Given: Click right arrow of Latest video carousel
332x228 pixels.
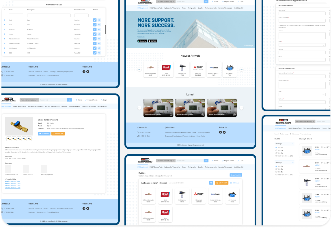Looking at the screenshot, I should [241, 108].
